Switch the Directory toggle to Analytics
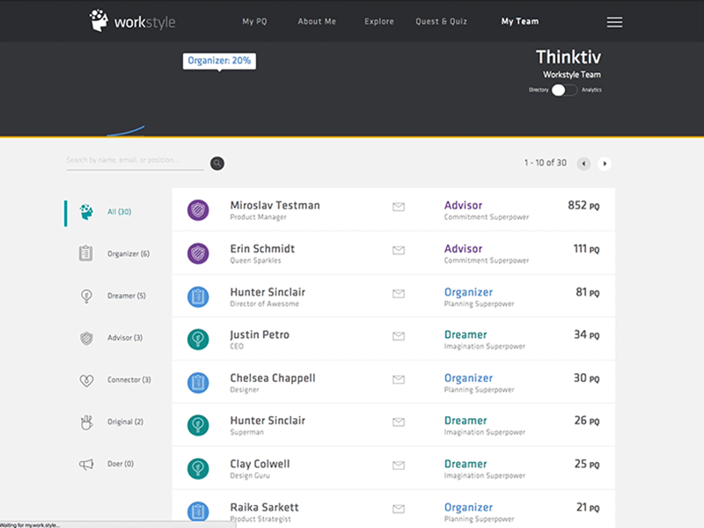Image resolution: width=704 pixels, height=528 pixels. [564, 90]
